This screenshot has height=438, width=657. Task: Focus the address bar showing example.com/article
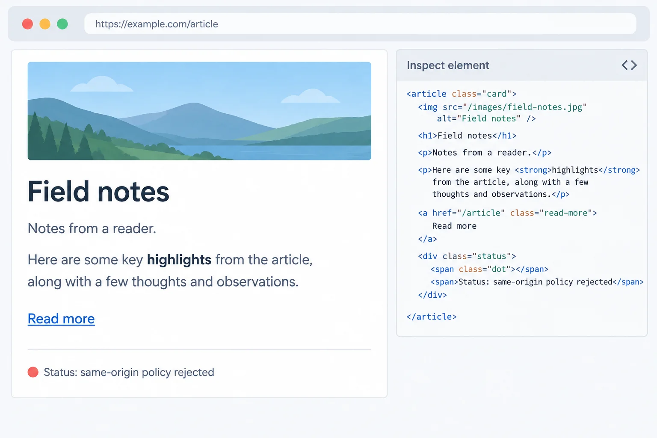pyautogui.click(x=360, y=24)
